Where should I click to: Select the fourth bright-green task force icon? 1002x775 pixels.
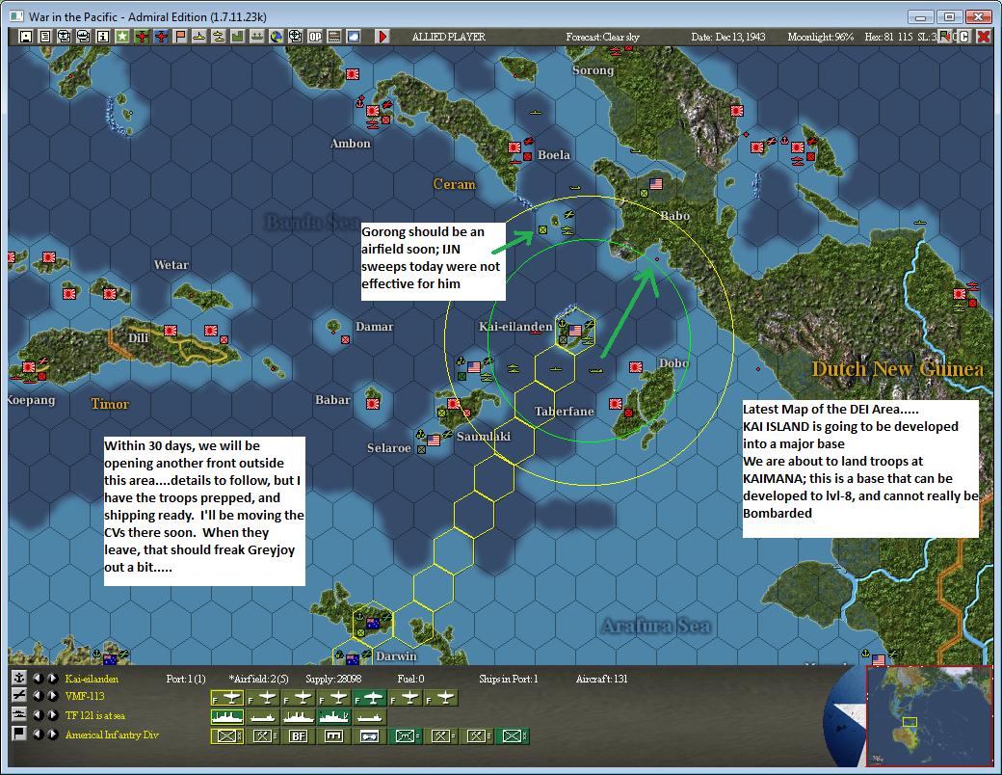pyautogui.click(x=334, y=717)
